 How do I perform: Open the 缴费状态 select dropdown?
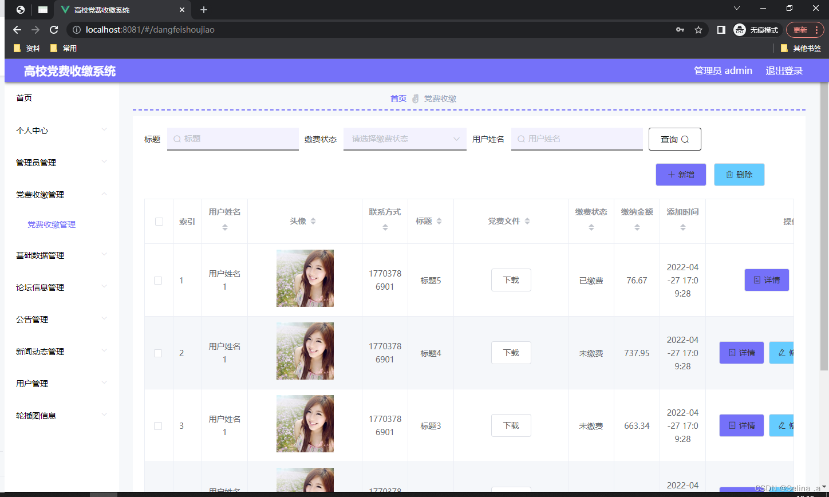tap(405, 139)
